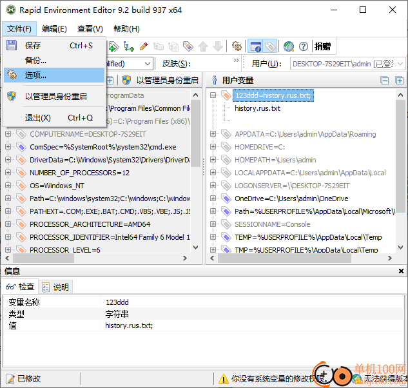
Task: Open help question mark icon
Action: click(x=304, y=46)
